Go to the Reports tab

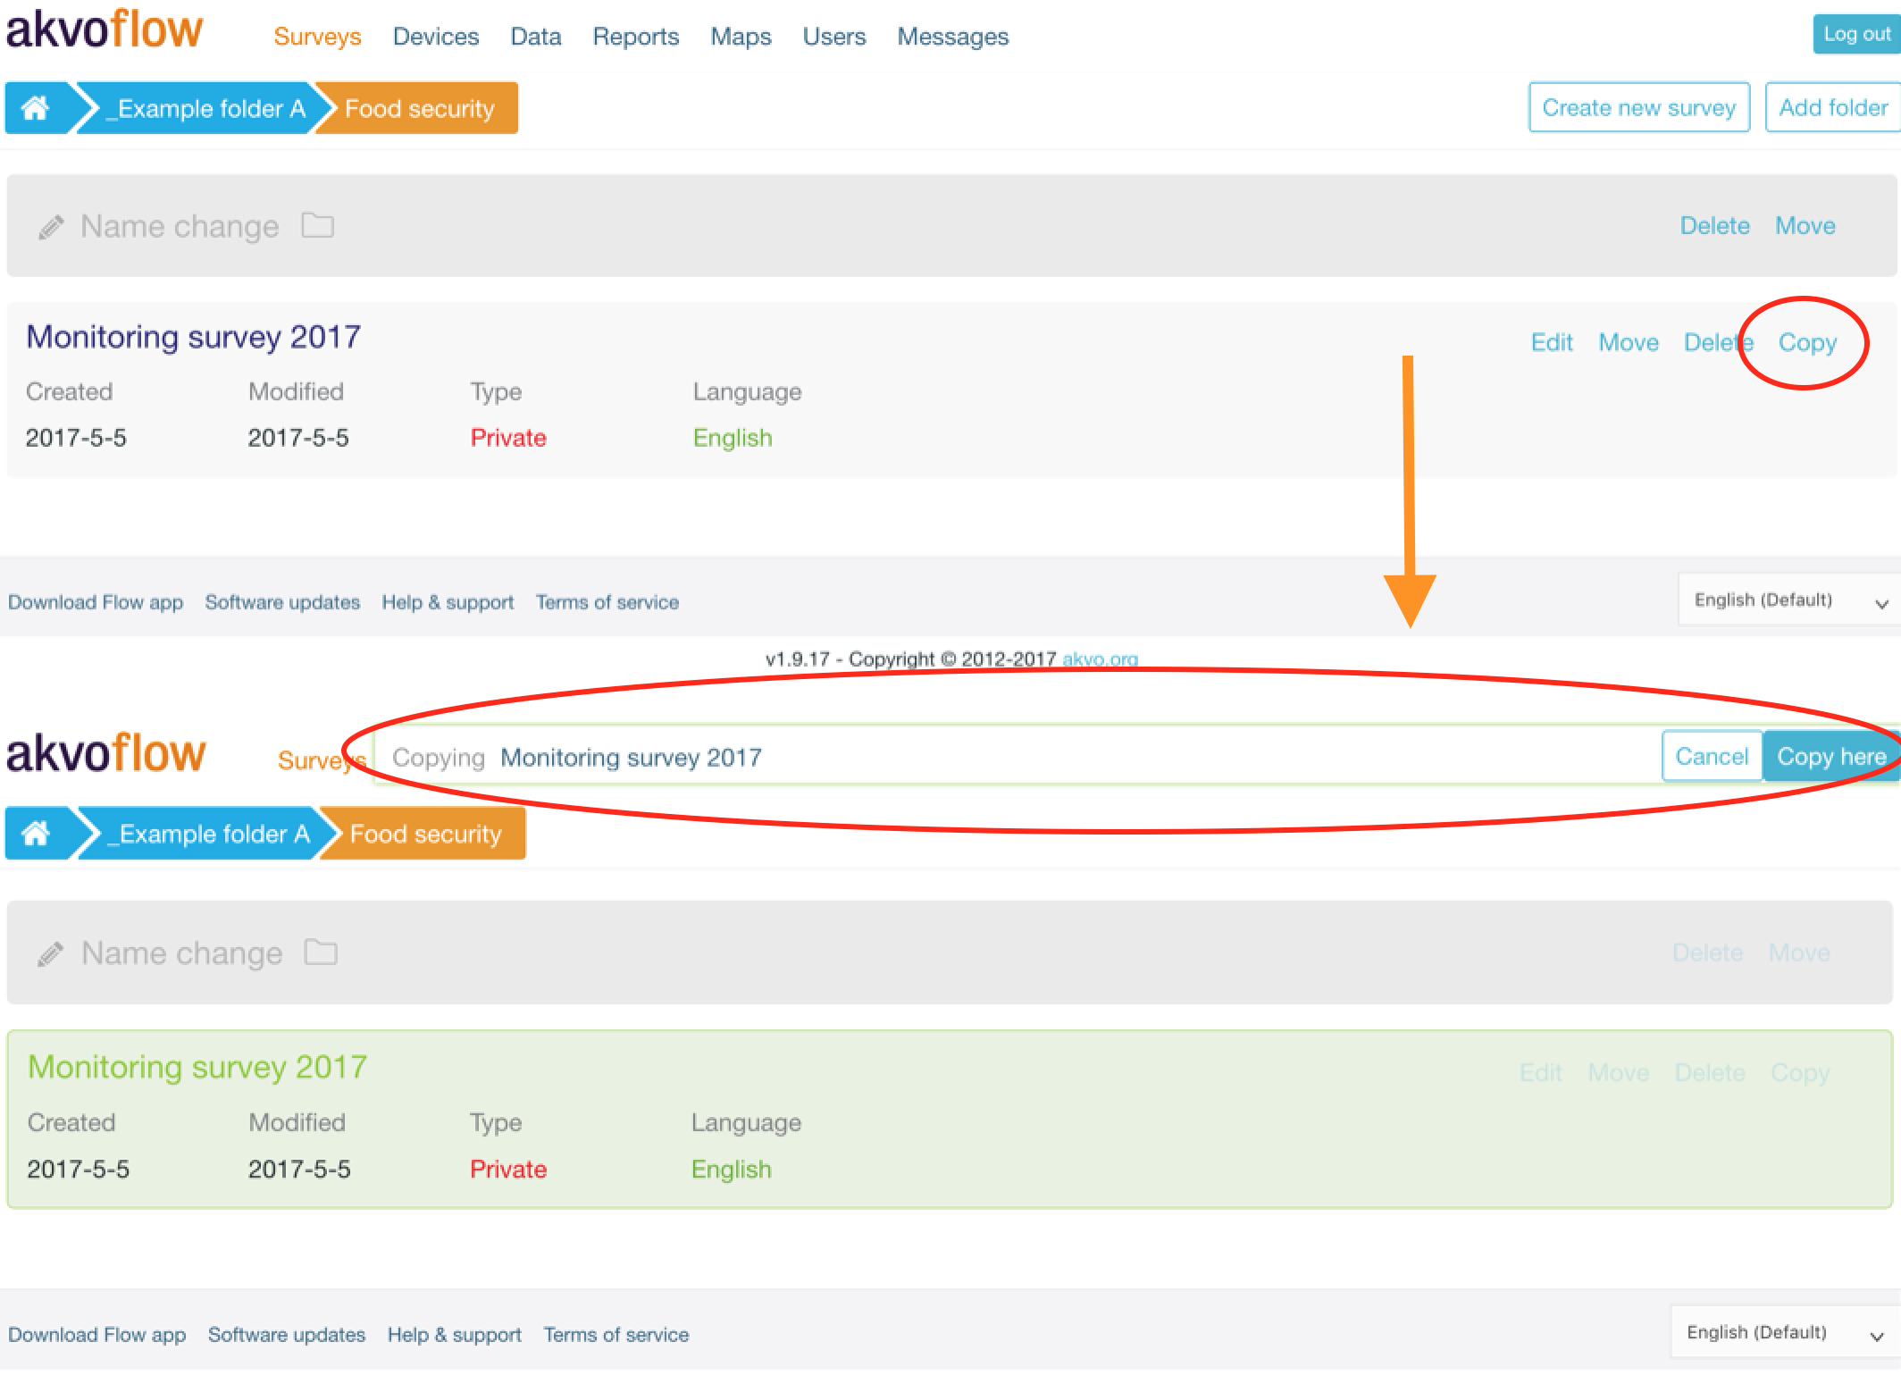635,37
